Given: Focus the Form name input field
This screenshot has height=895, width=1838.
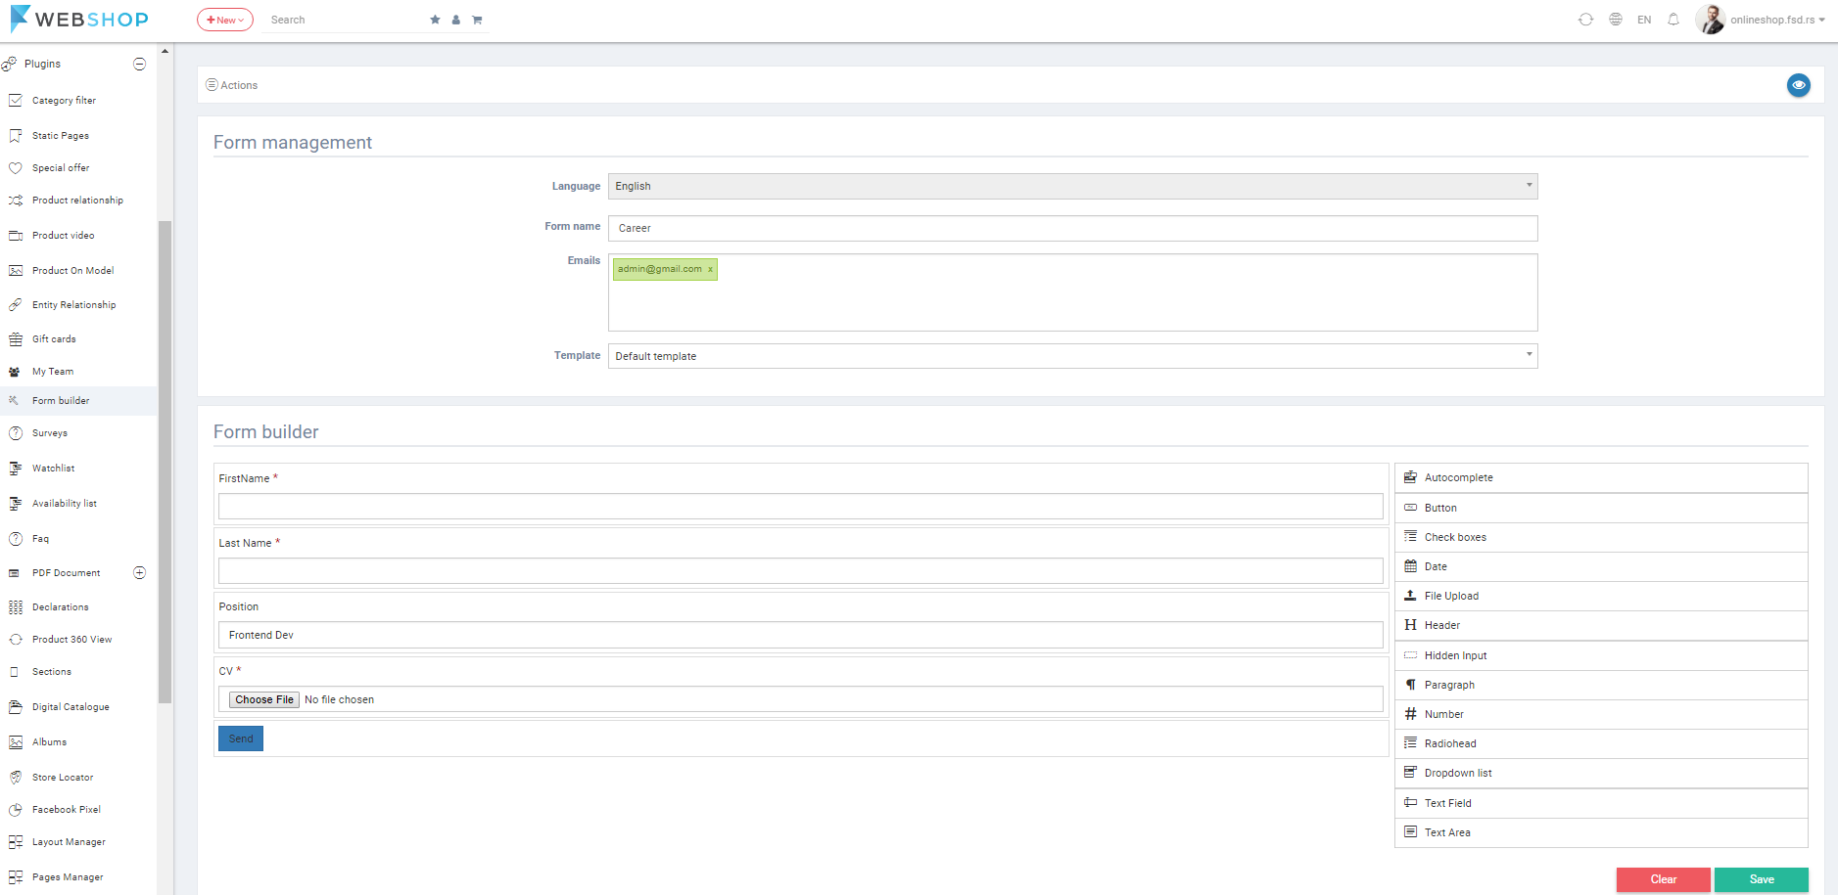Looking at the screenshot, I should (x=1072, y=228).
